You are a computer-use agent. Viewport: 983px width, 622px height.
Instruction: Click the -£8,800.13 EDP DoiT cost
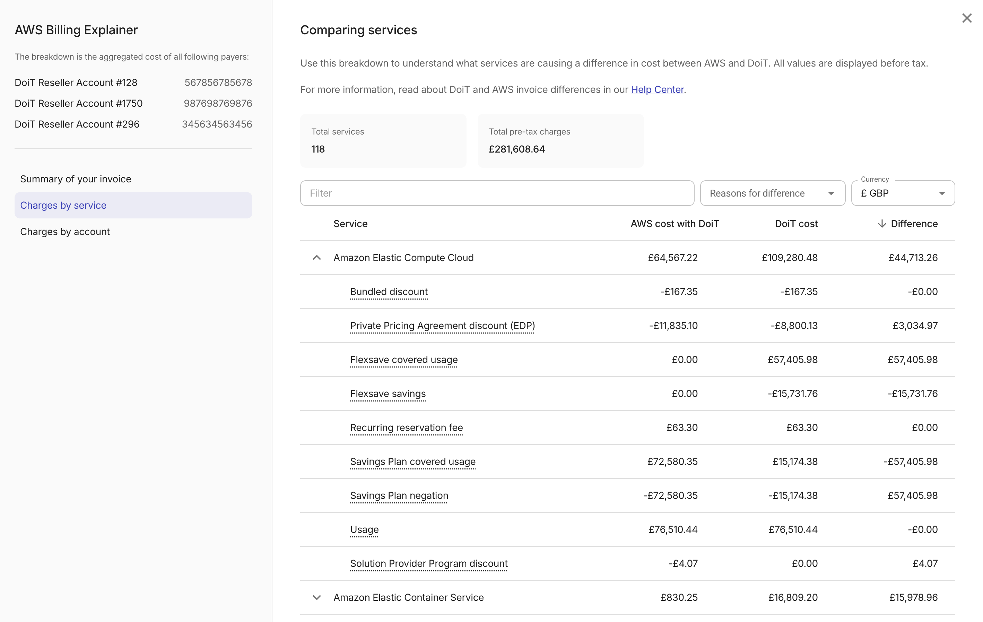tap(794, 326)
